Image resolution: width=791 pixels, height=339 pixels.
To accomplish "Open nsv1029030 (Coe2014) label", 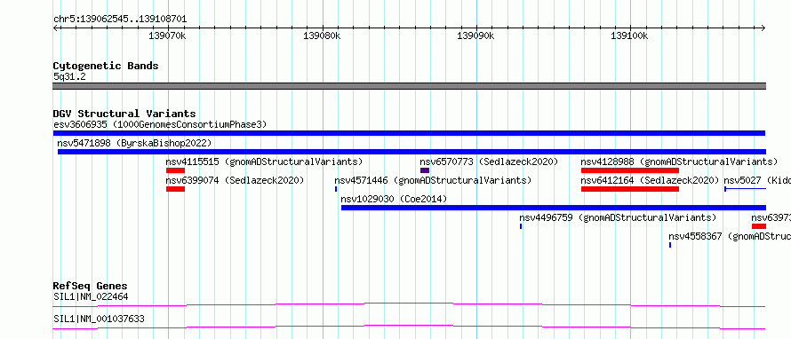I will pos(394,199).
